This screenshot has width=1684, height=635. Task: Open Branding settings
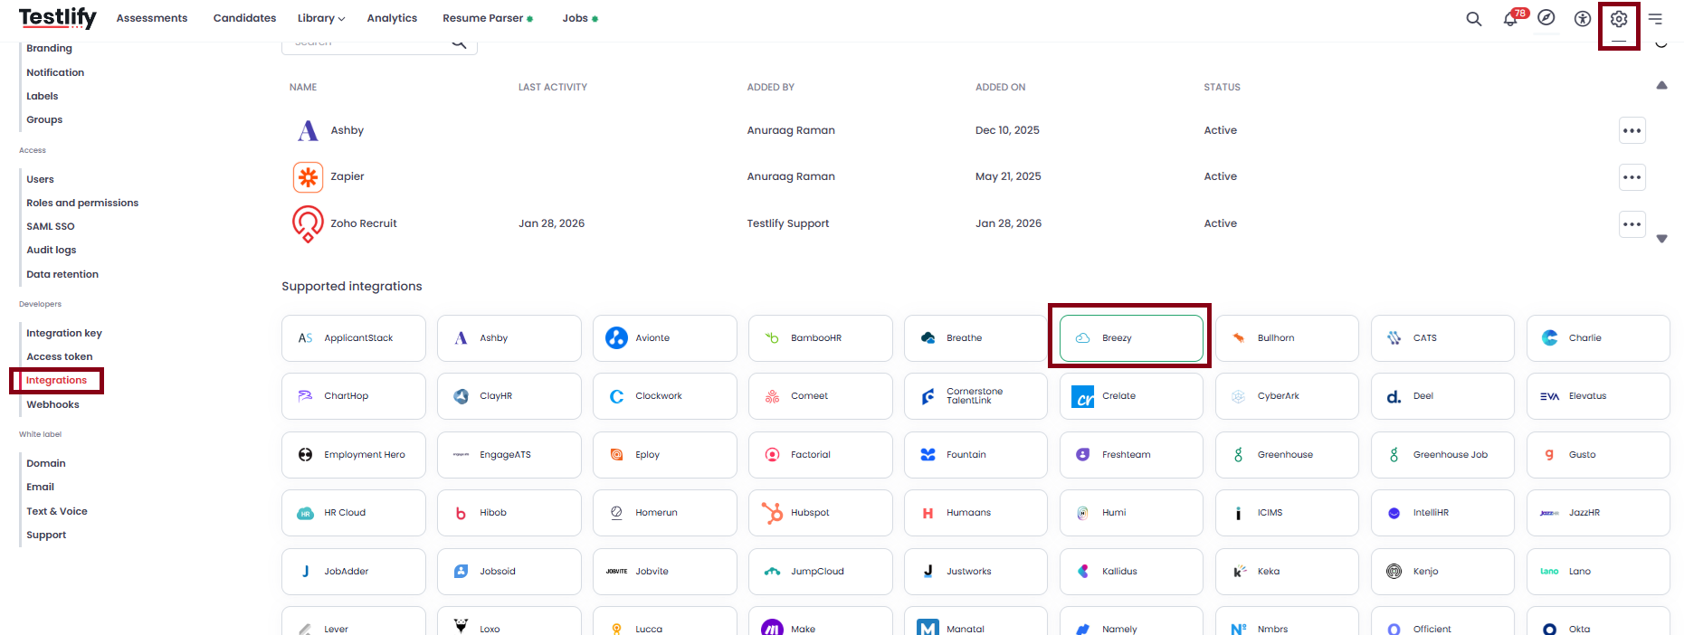click(x=49, y=48)
